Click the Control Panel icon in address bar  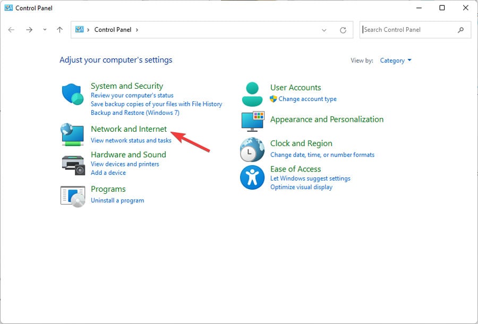80,29
